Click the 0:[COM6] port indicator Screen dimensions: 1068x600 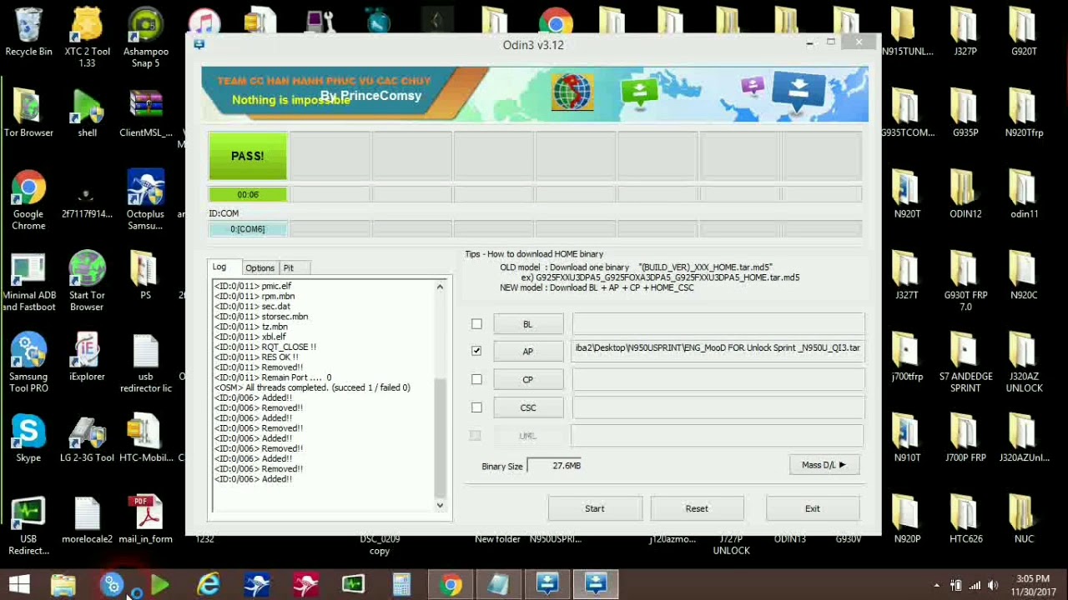tap(248, 228)
